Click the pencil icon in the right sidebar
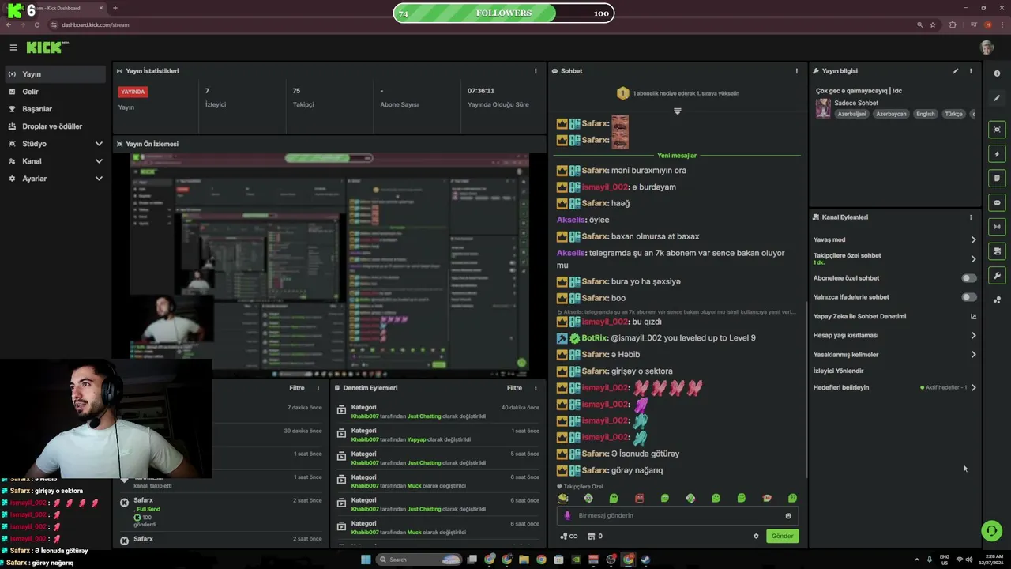Screen dimensions: 1011x569 tap(997, 98)
